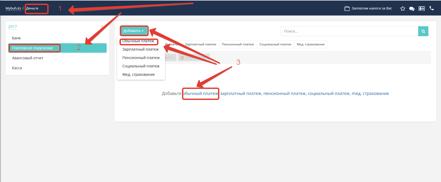Image resolution: width=441 pixels, height=182 pixels.
Task: Click the phone call icon
Action: [432, 8]
